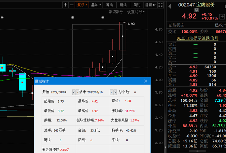Image resolution: width=226 pixels, height=153 pixels.
Task: Open the DK点自动提示涨跌信号 link
Action: (195, 38)
